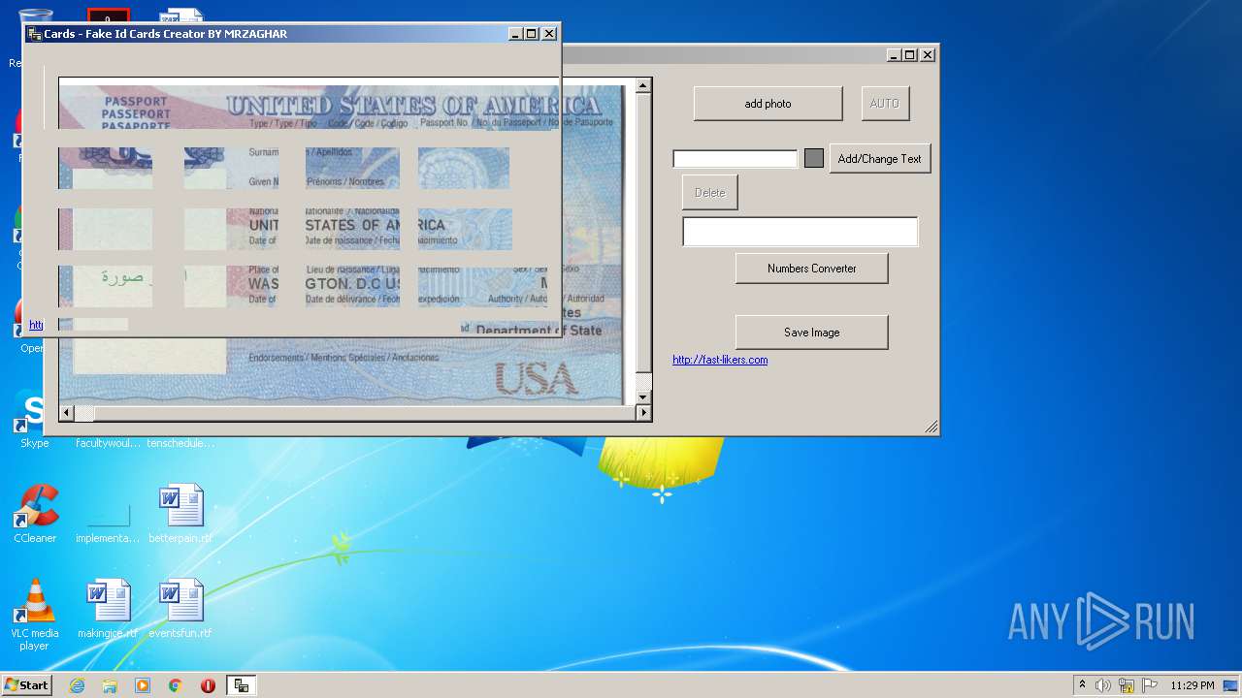Open Windows Explorer from the taskbar
The height and width of the screenshot is (698, 1242).
(110, 685)
